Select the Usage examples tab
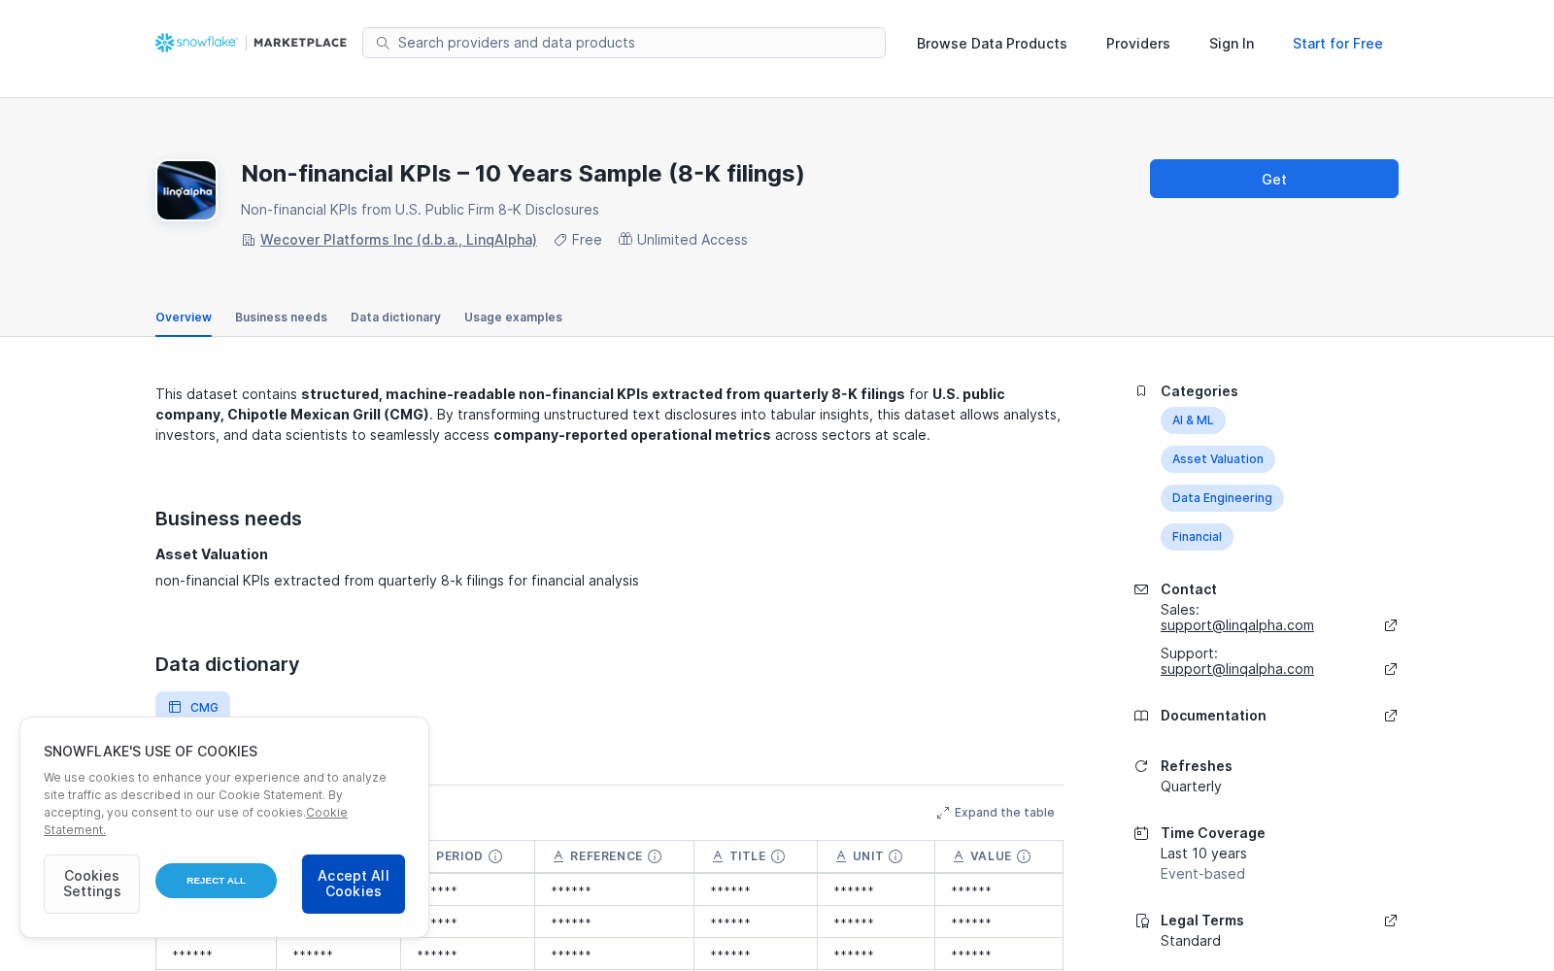Image resolution: width=1554 pixels, height=971 pixels. pyautogui.click(x=513, y=318)
